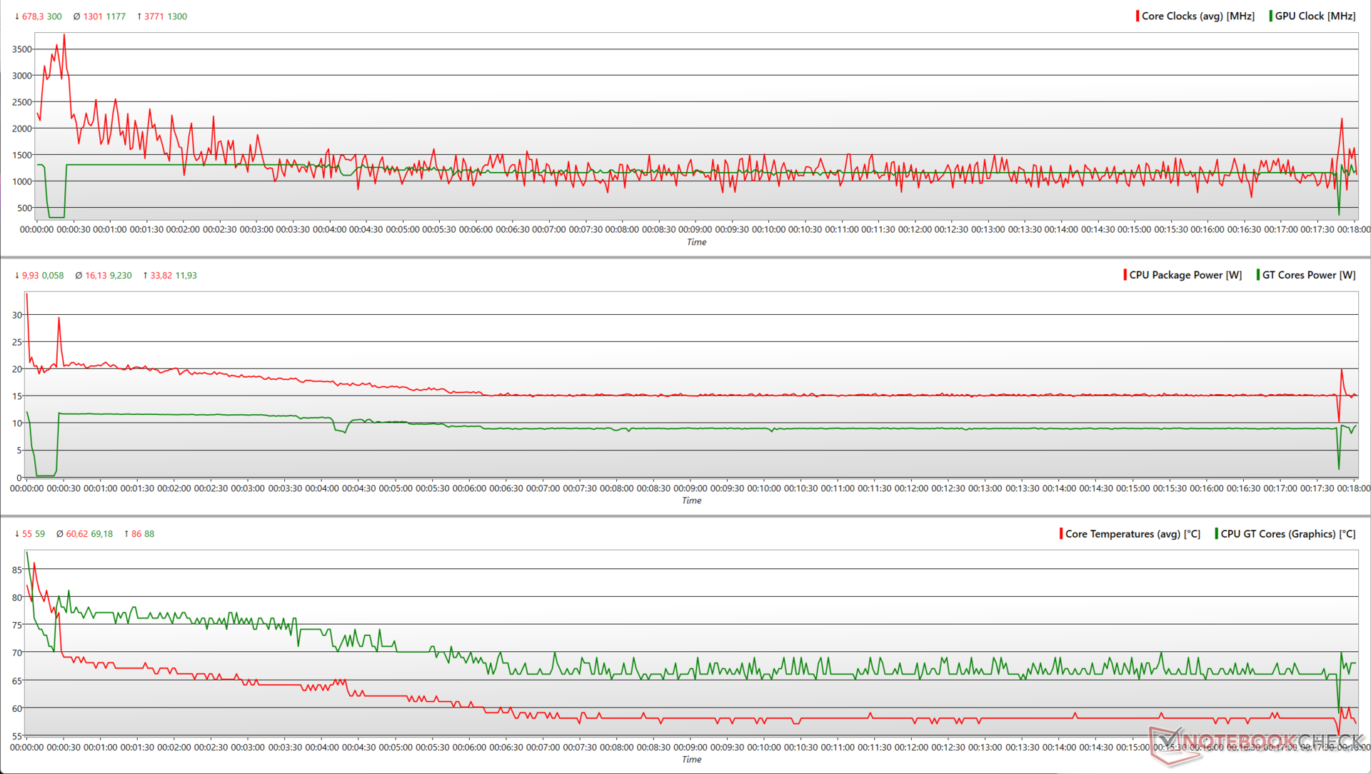The image size is (1371, 774).
Task: Click the average Ø icon in power chart
Action: tap(79, 276)
